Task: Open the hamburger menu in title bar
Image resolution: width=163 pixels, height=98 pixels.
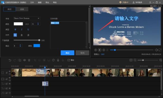Action: (150, 2)
